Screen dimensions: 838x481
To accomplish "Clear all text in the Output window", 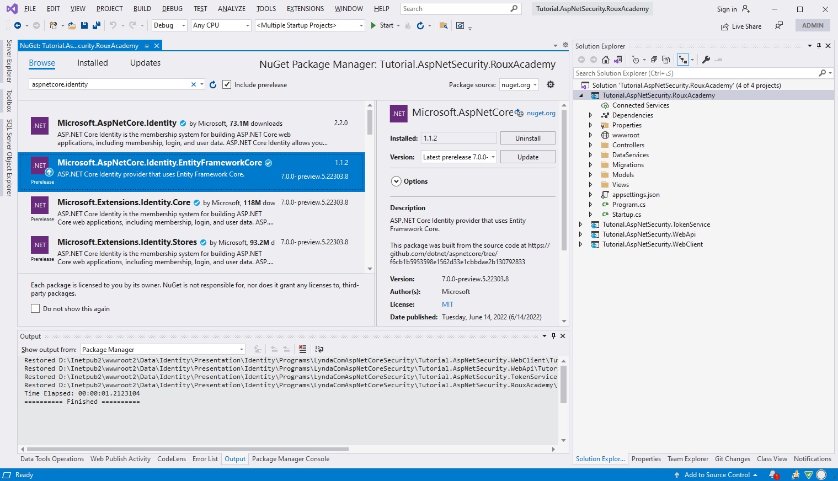I will [x=302, y=349].
